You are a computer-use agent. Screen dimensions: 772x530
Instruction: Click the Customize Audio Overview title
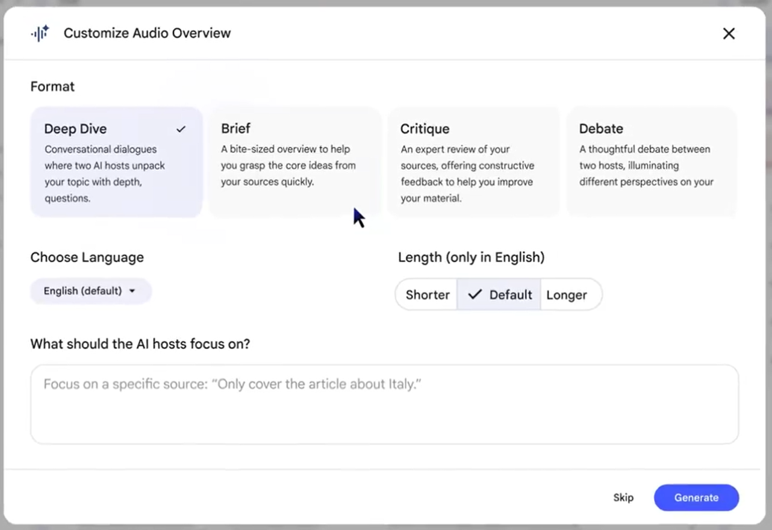147,33
